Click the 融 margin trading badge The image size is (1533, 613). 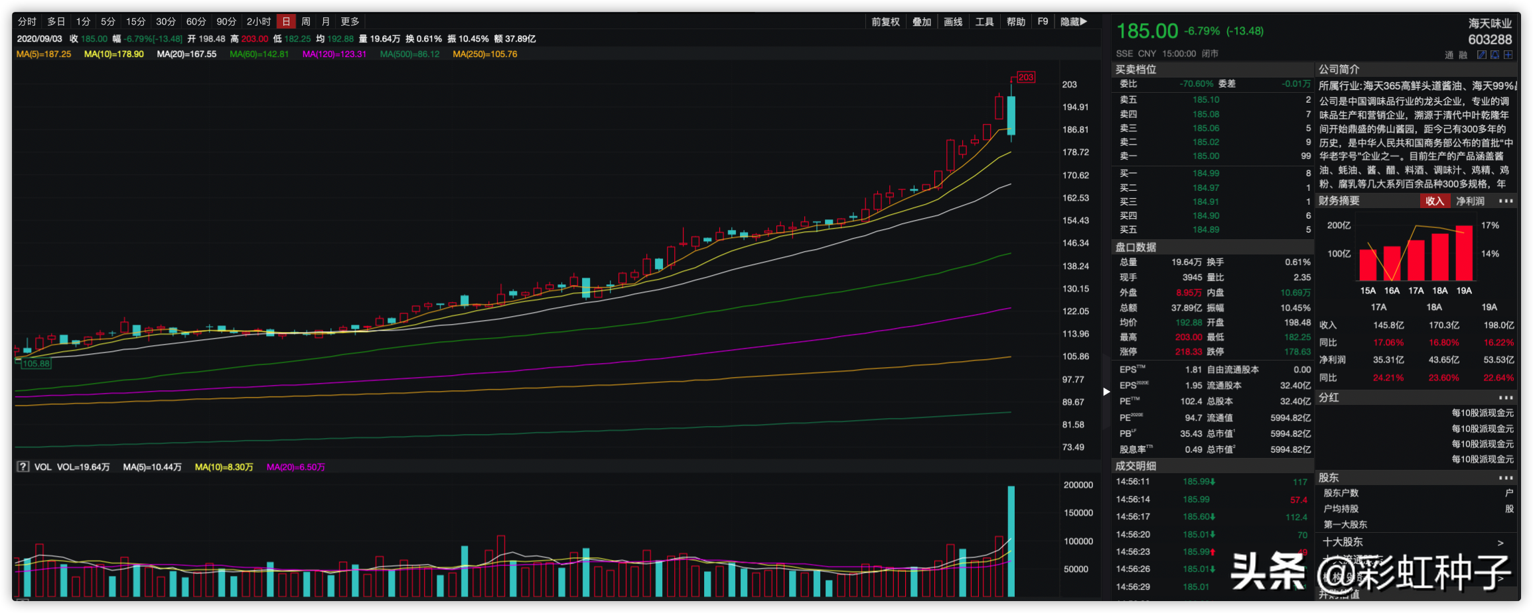coord(1463,55)
